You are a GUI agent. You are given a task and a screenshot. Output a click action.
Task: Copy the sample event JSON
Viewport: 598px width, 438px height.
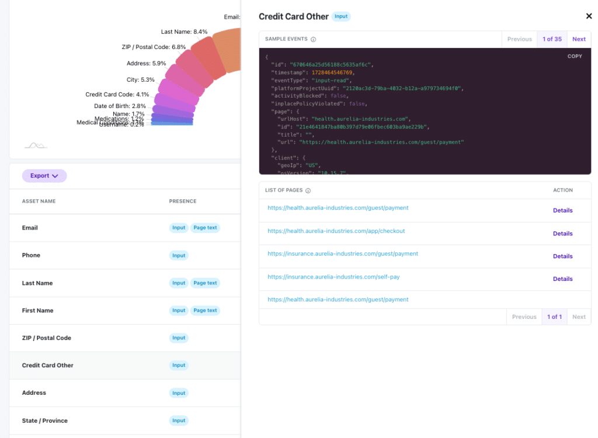(x=575, y=56)
